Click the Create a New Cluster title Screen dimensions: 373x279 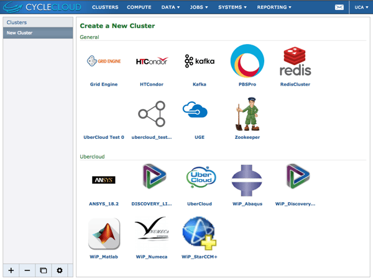117,25
